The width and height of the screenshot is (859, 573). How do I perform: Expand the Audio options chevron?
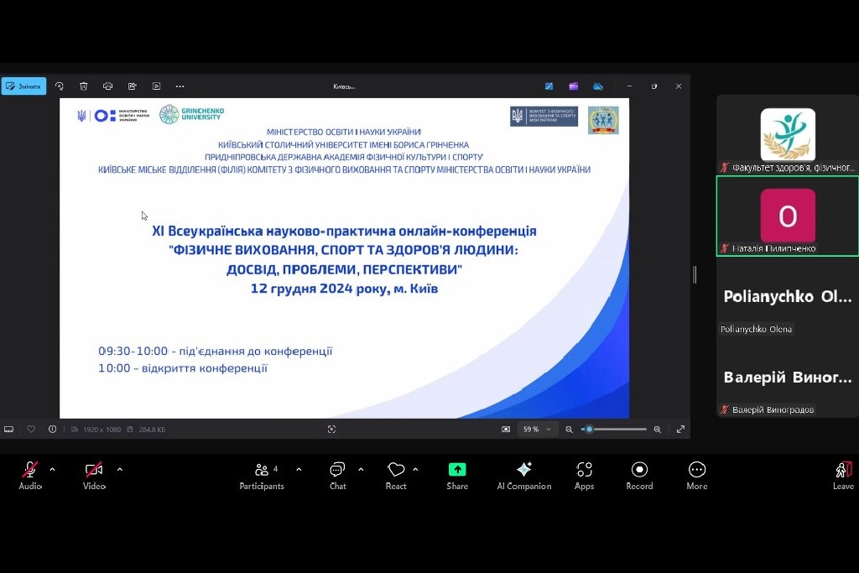click(x=52, y=470)
